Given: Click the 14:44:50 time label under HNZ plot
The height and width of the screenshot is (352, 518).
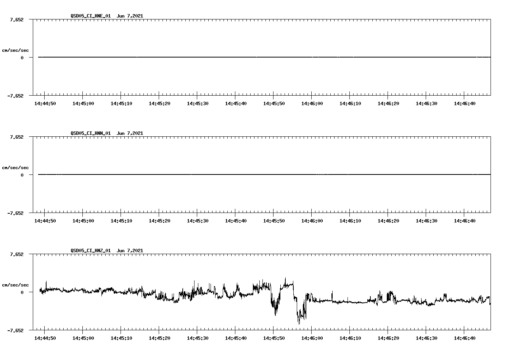Looking at the screenshot, I should [x=45, y=338].
